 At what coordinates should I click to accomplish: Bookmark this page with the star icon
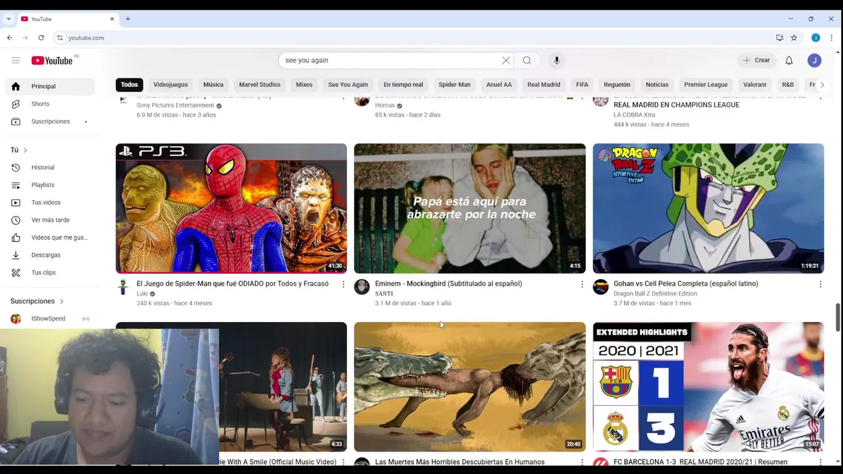click(794, 38)
